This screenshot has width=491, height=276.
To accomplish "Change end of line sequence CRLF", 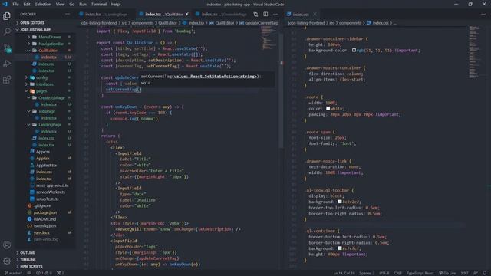I will coord(397,273).
